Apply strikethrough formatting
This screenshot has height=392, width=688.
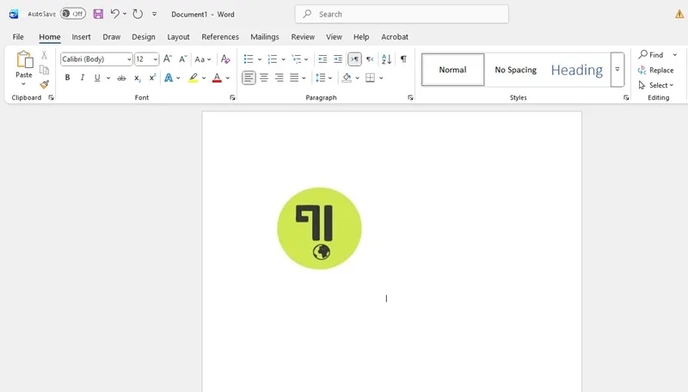point(121,78)
